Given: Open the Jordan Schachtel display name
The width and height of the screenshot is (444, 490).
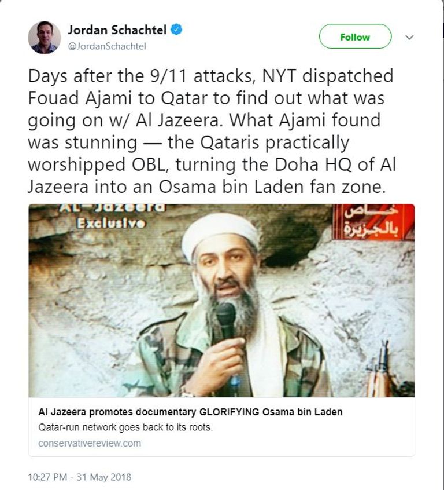Looking at the screenshot, I should pos(117,30).
